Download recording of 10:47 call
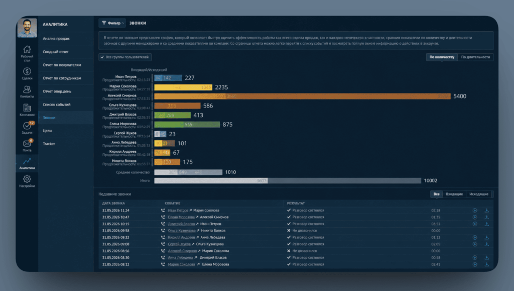Screen dimensions: 514x291 (487, 217)
